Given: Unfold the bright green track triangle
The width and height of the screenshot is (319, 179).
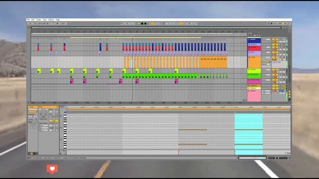Looking at the screenshot, I should click(x=249, y=75).
